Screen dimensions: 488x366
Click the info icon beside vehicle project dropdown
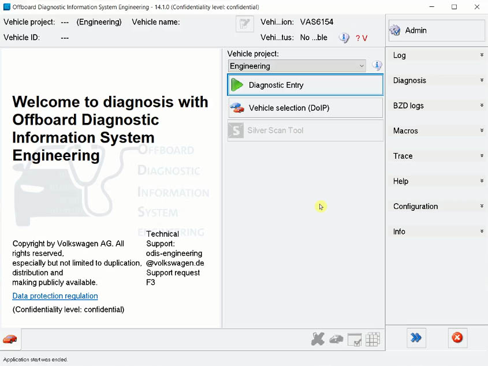(x=377, y=66)
